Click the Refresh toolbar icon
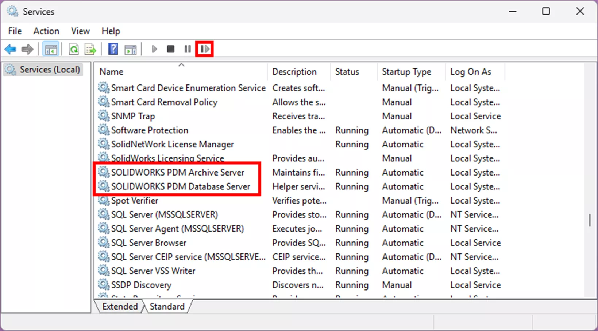Screen dimensions: 598x331 coord(74,49)
